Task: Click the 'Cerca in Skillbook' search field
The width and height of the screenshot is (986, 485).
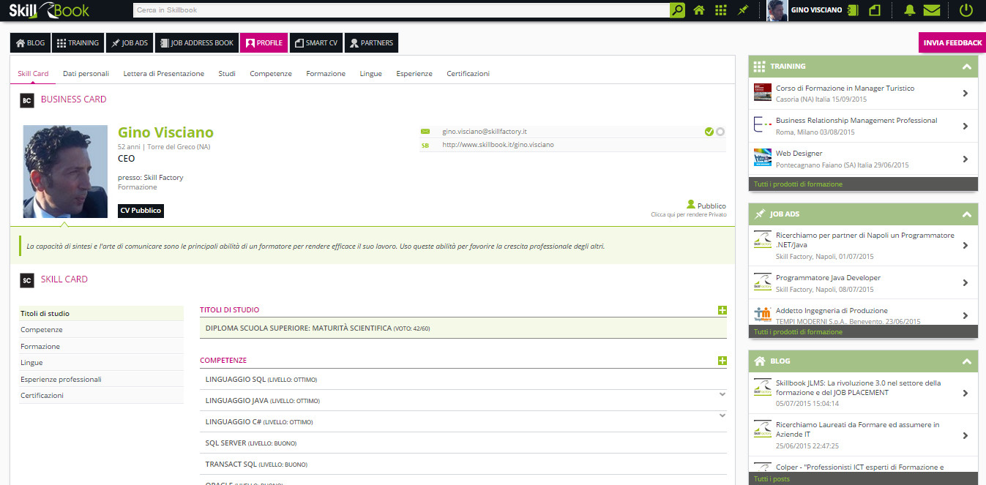Action: point(402,10)
